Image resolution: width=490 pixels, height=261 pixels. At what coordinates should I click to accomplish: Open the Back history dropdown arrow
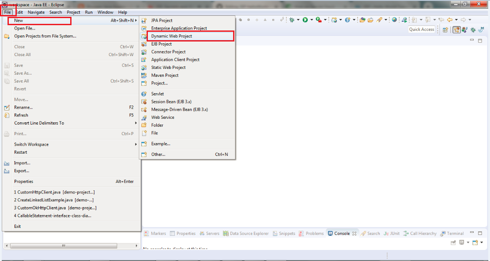[x=456, y=20]
